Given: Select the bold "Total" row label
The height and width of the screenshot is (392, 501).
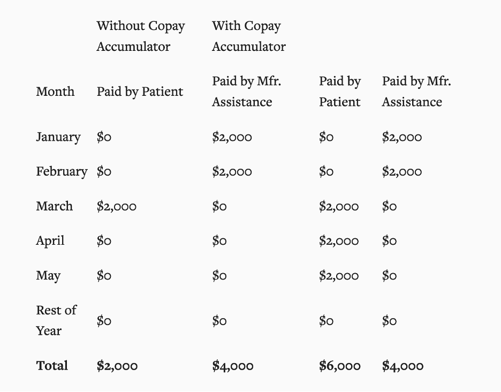Looking at the screenshot, I should 52,366.
